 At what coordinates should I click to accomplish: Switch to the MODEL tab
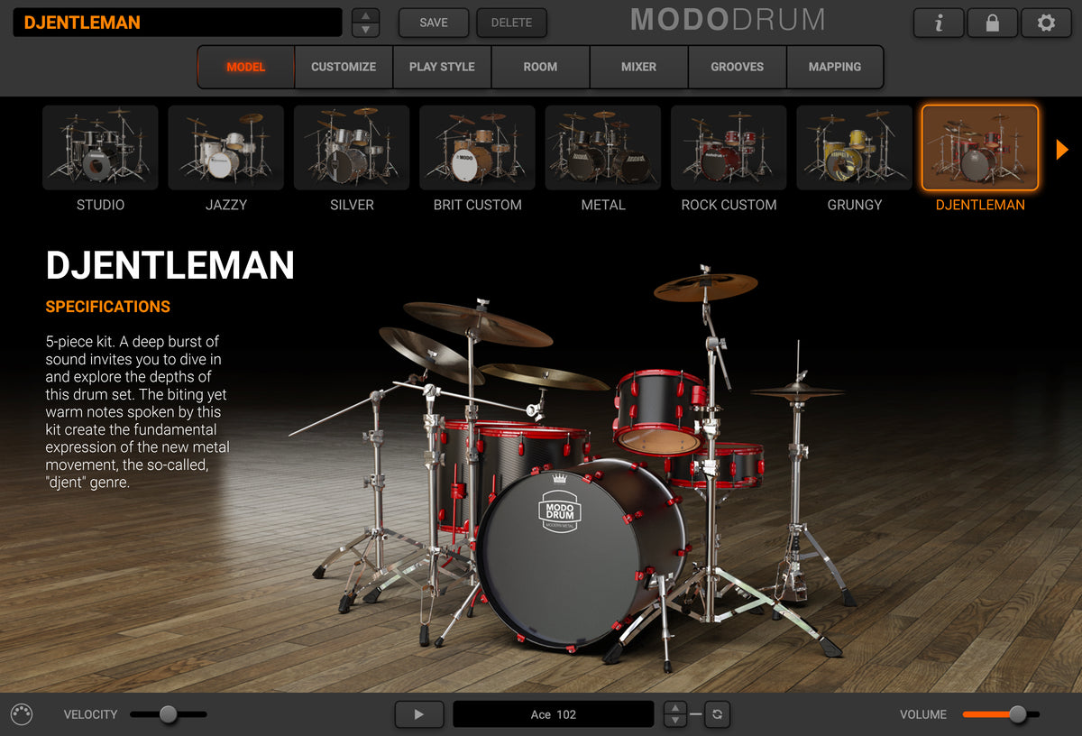(x=246, y=67)
